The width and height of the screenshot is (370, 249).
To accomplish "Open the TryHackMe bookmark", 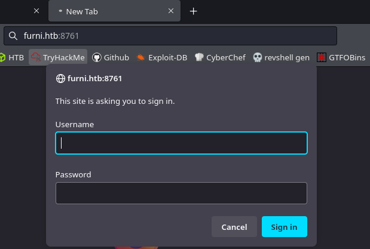I will coord(58,57).
